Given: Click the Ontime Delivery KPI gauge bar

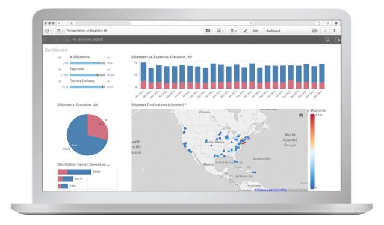Looking at the screenshot, I should tap(87, 87).
